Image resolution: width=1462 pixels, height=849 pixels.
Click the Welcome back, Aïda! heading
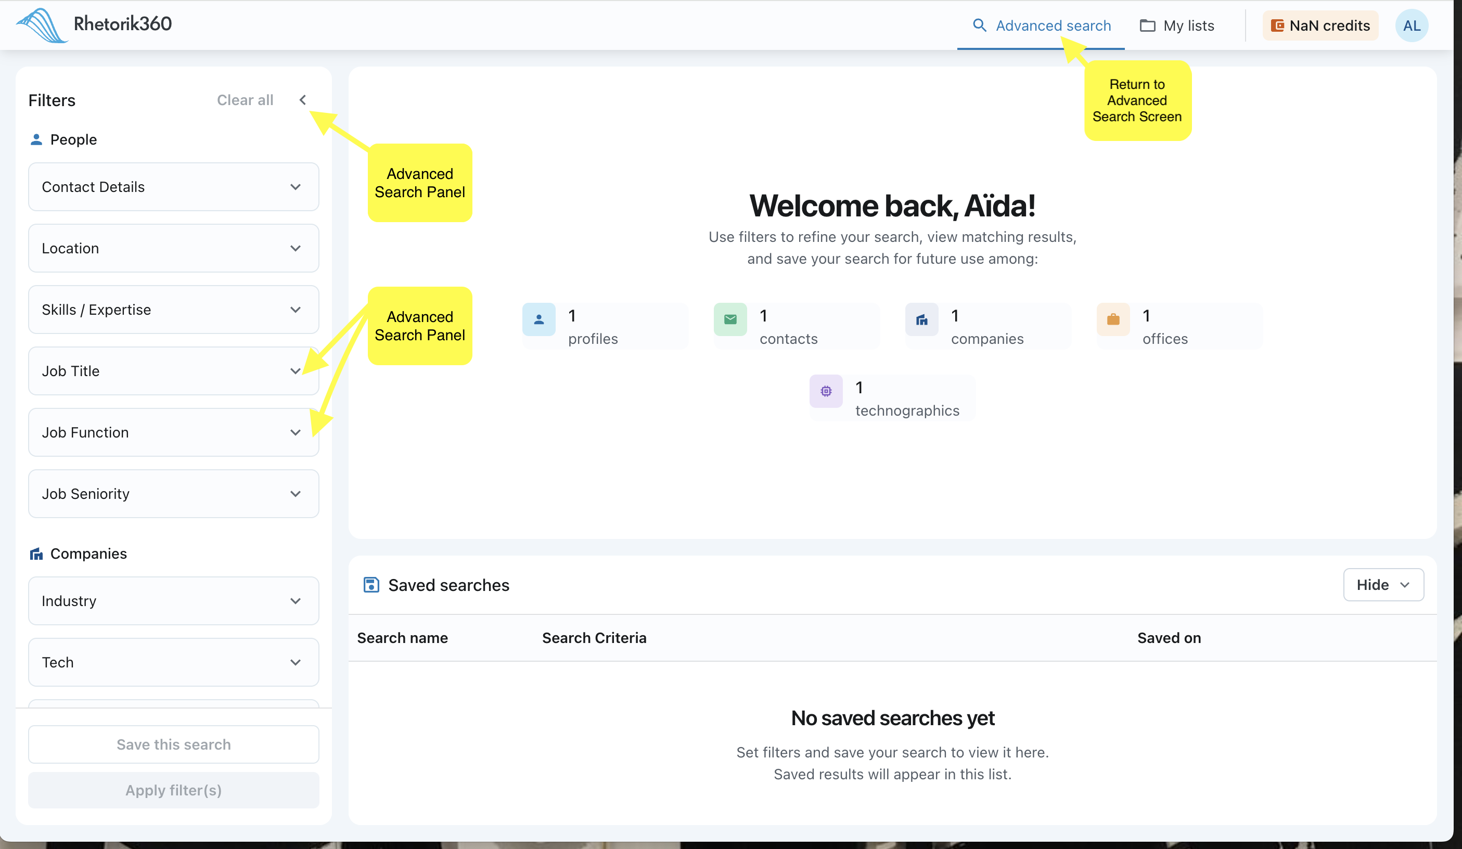pyautogui.click(x=892, y=206)
